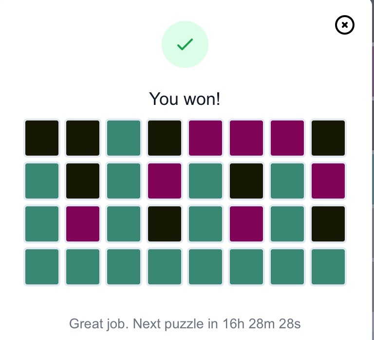
Task: Select the magenta tile ending row two
Action: point(328,181)
